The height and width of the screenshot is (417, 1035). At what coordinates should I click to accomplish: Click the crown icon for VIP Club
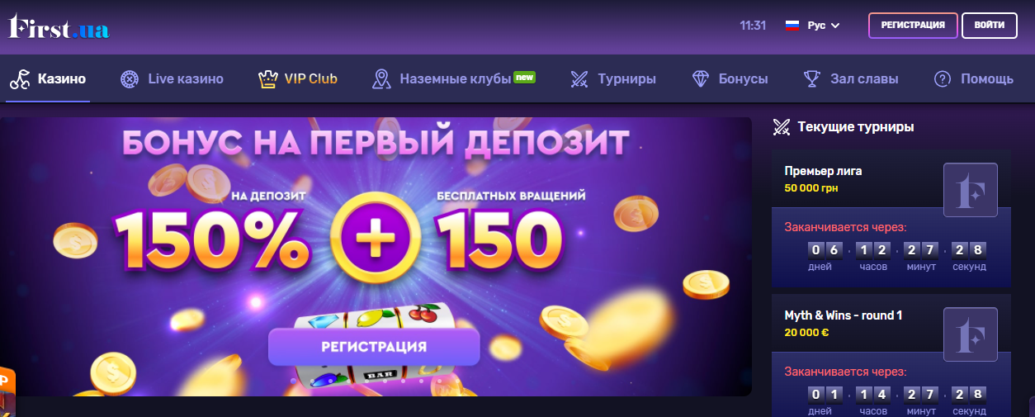point(267,79)
